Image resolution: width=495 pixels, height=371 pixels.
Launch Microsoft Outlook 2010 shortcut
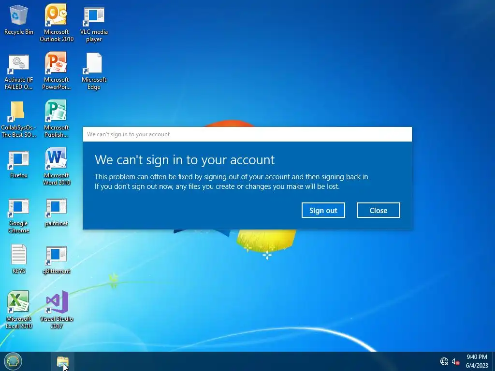click(56, 23)
